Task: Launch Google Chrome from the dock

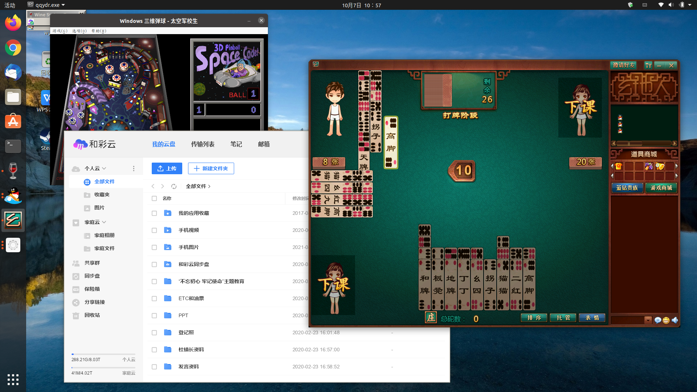Action: point(13,48)
